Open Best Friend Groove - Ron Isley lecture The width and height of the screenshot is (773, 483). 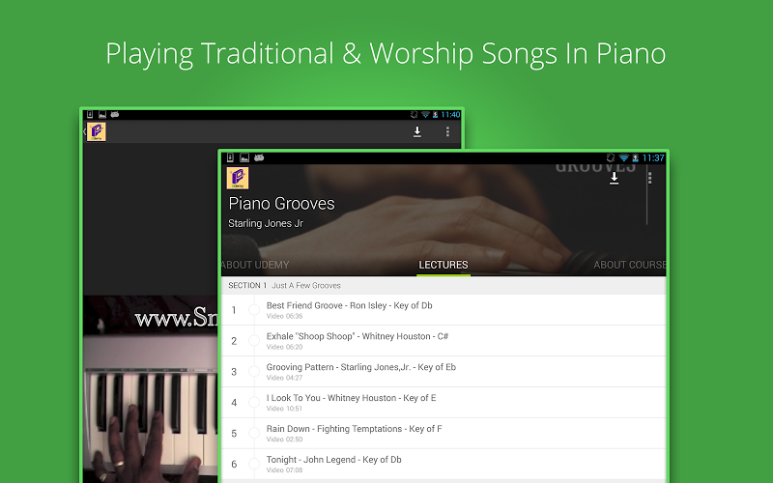tap(444, 310)
